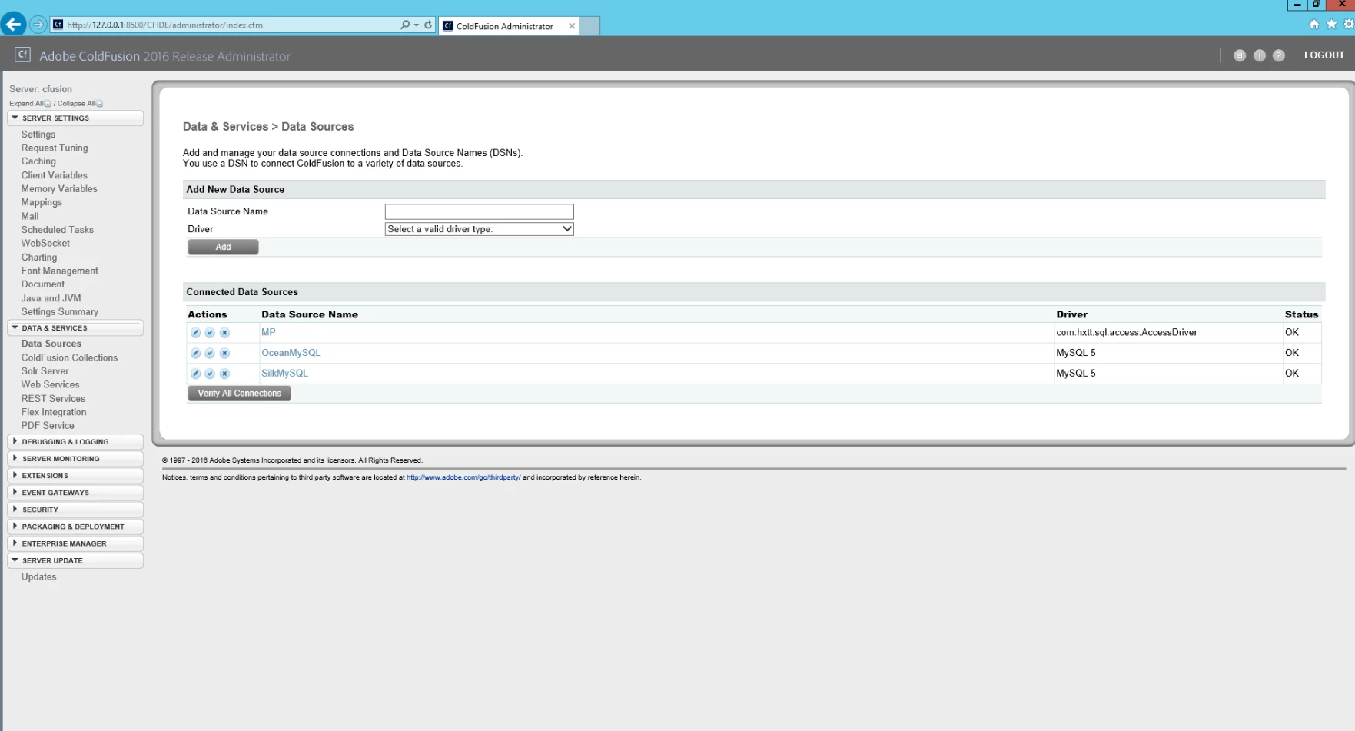
Task: Open the address bar autocomplete arrow
Action: [x=417, y=25]
